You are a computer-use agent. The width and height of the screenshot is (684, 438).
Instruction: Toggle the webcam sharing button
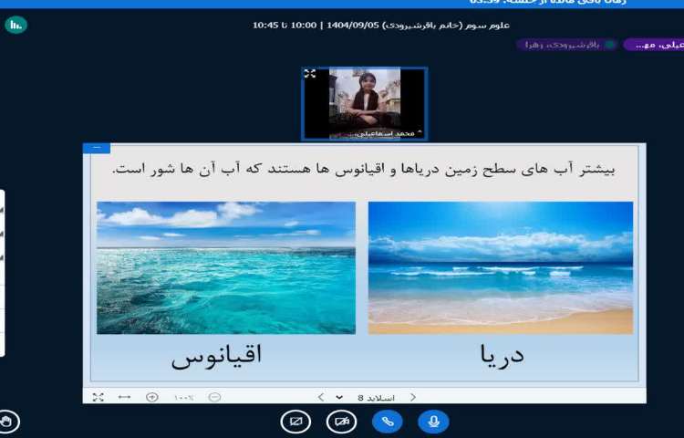point(342,422)
